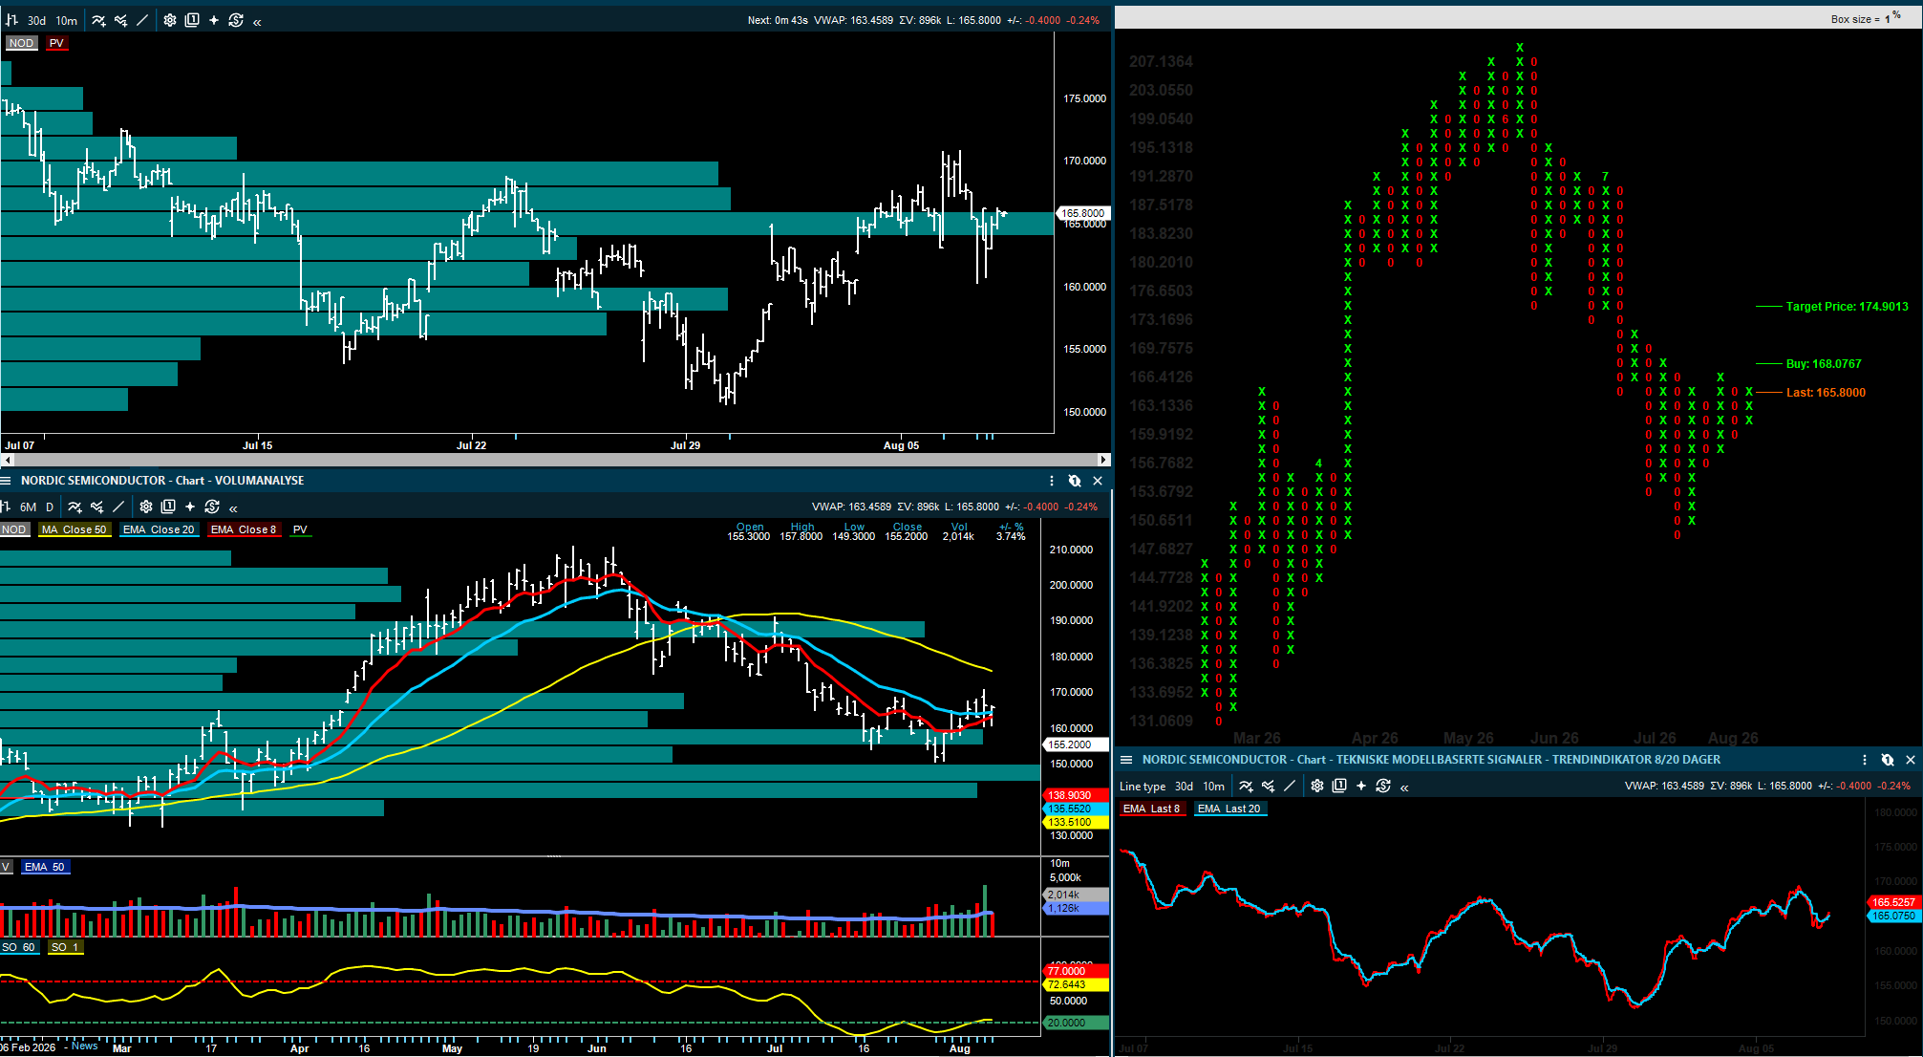The width and height of the screenshot is (1923, 1057).
Task: Click Buy 168.0767 signal label
Action: tap(1824, 364)
